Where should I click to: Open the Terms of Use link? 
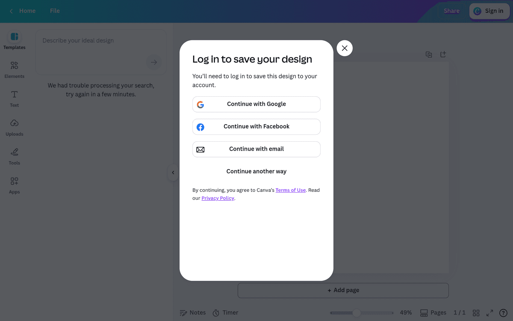(x=291, y=190)
